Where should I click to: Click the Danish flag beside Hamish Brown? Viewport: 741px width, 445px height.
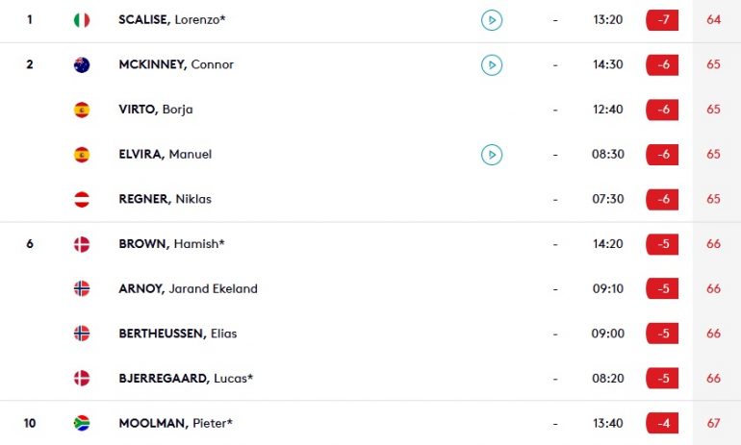click(x=82, y=244)
